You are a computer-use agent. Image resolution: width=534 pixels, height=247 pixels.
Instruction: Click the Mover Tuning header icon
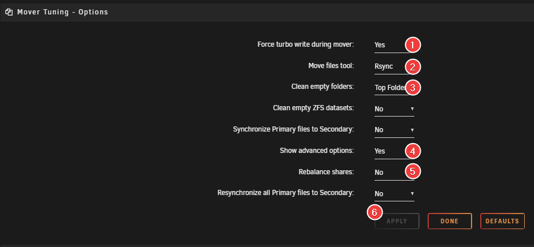9,12
